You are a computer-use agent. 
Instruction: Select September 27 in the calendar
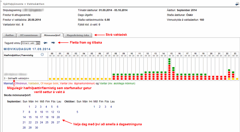[58, 122]
